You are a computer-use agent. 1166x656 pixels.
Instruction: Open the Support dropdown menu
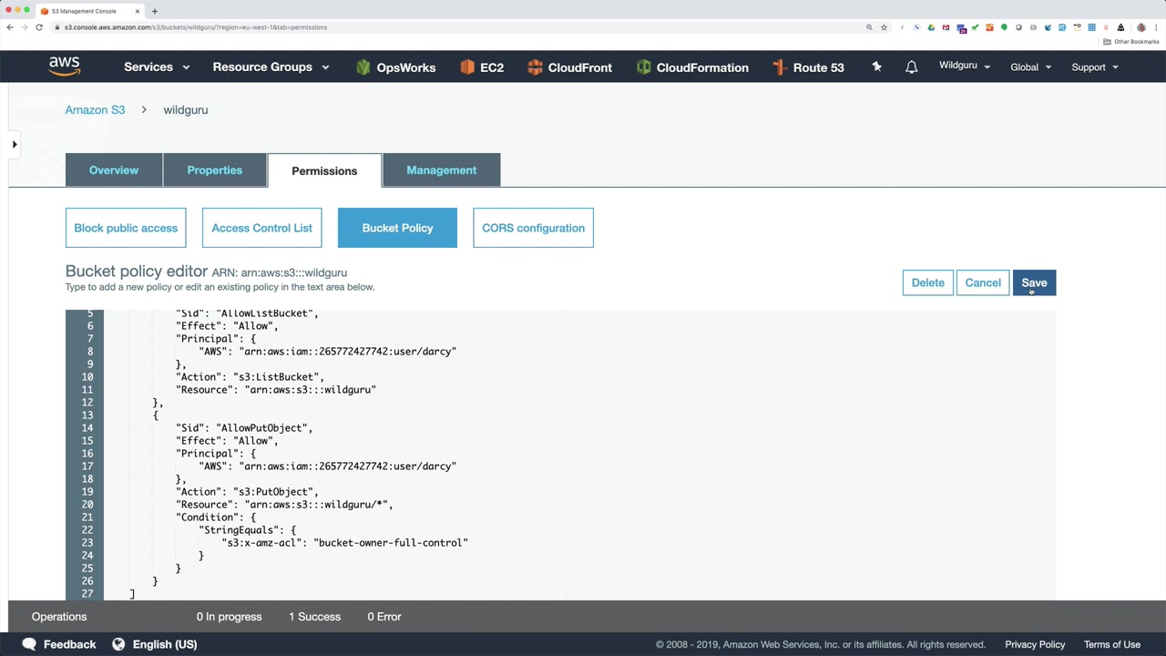(1095, 67)
